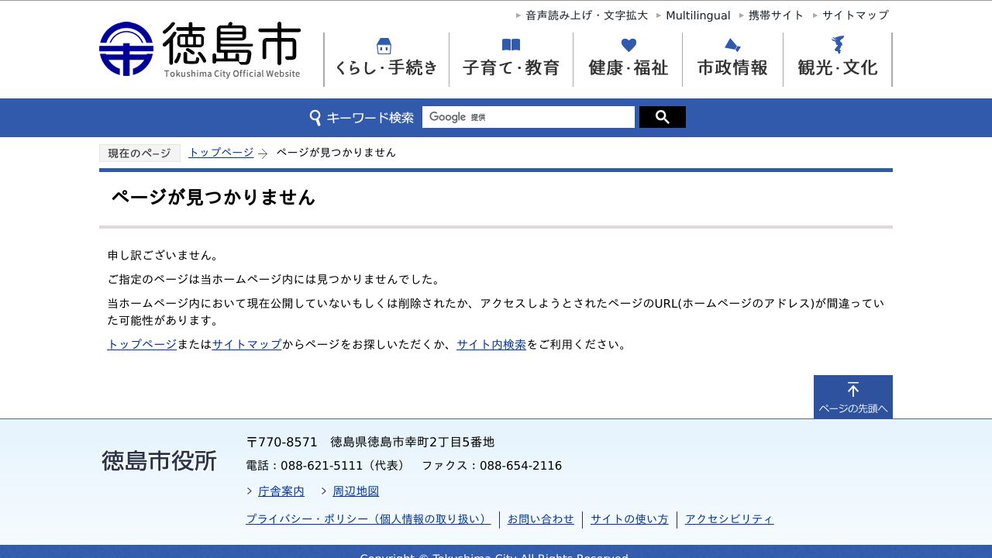This screenshot has width=992, height=558.
Task: Click the ページの先頭へ back-to-top arrow
Action: 852,395
